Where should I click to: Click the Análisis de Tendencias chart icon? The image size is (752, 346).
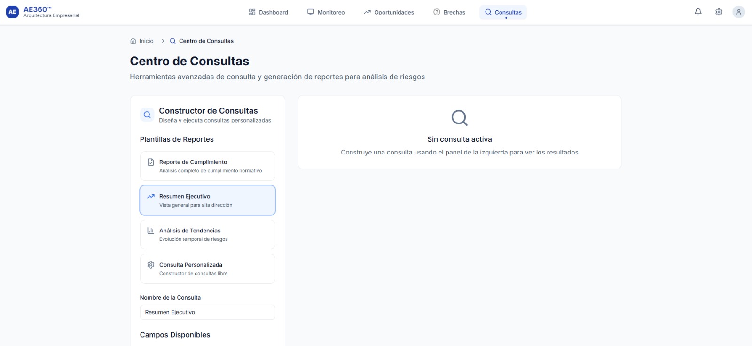point(151,231)
